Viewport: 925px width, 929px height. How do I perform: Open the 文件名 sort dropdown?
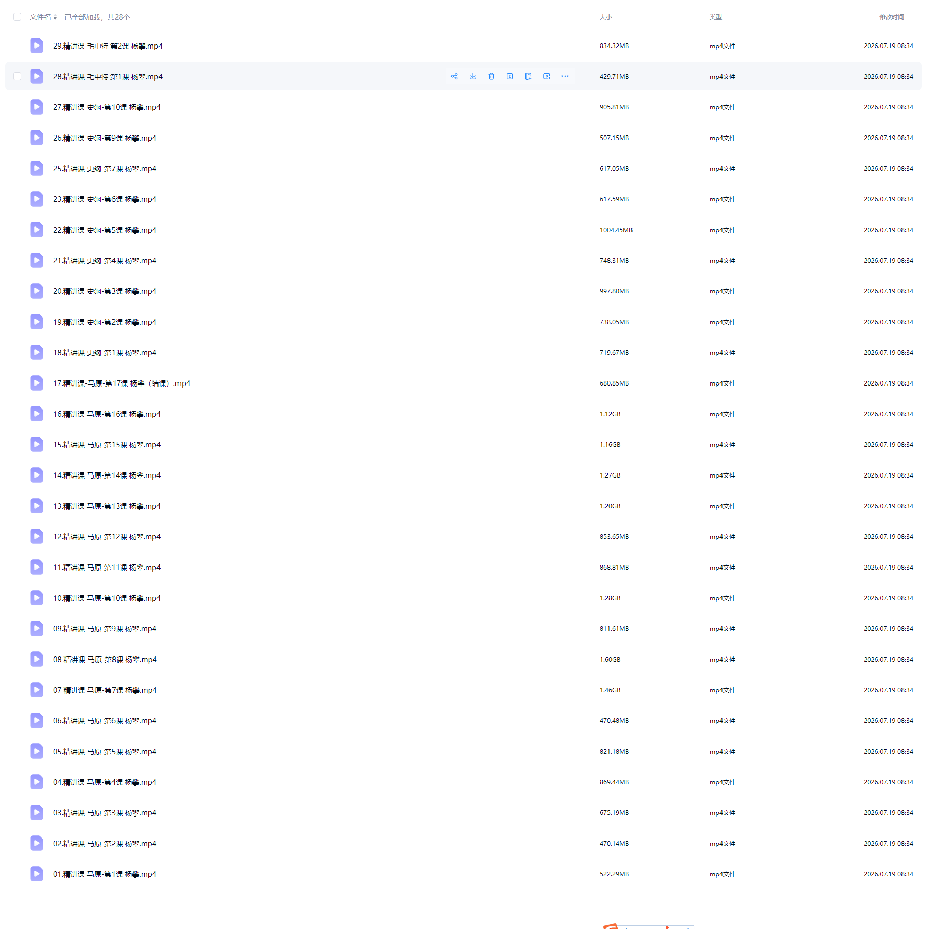point(43,17)
